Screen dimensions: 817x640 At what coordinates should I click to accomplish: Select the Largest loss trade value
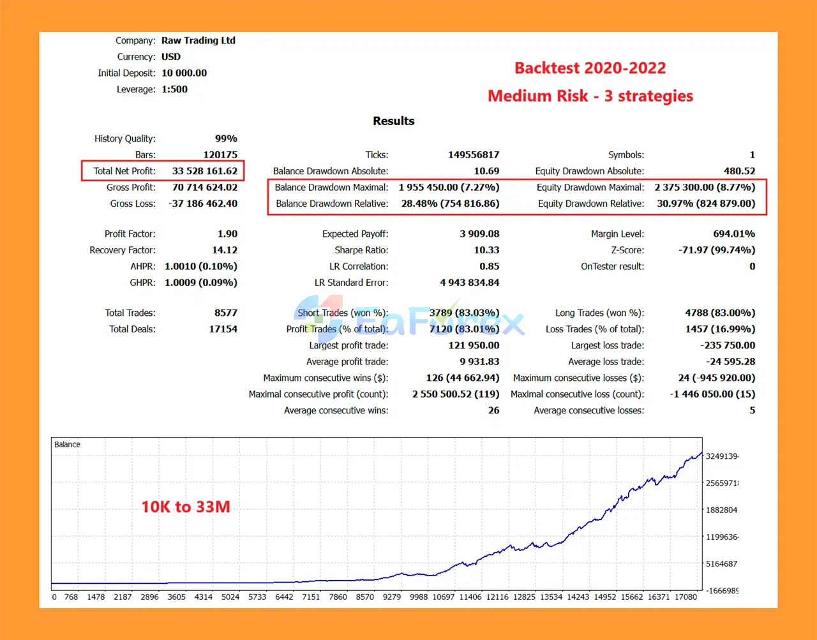click(727, 345)
